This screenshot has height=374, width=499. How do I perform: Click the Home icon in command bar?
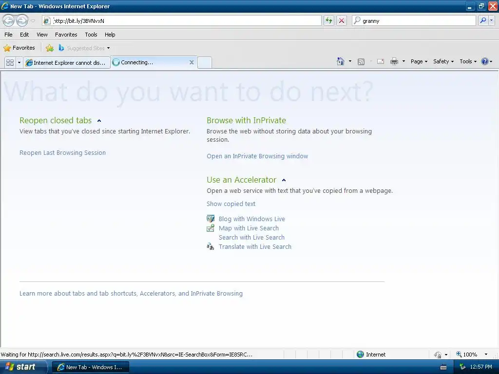tap(341, 61)
